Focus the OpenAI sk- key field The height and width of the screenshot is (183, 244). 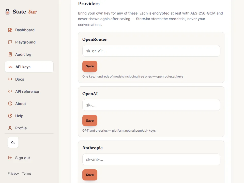151,105
